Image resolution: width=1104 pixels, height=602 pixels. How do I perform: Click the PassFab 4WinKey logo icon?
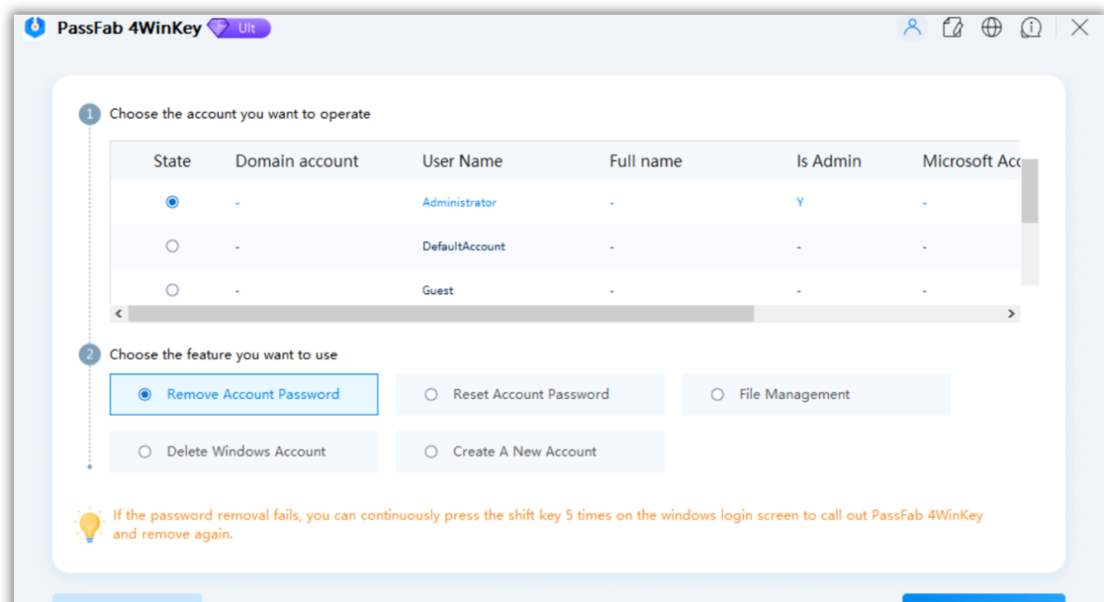[x=35, y=28]
